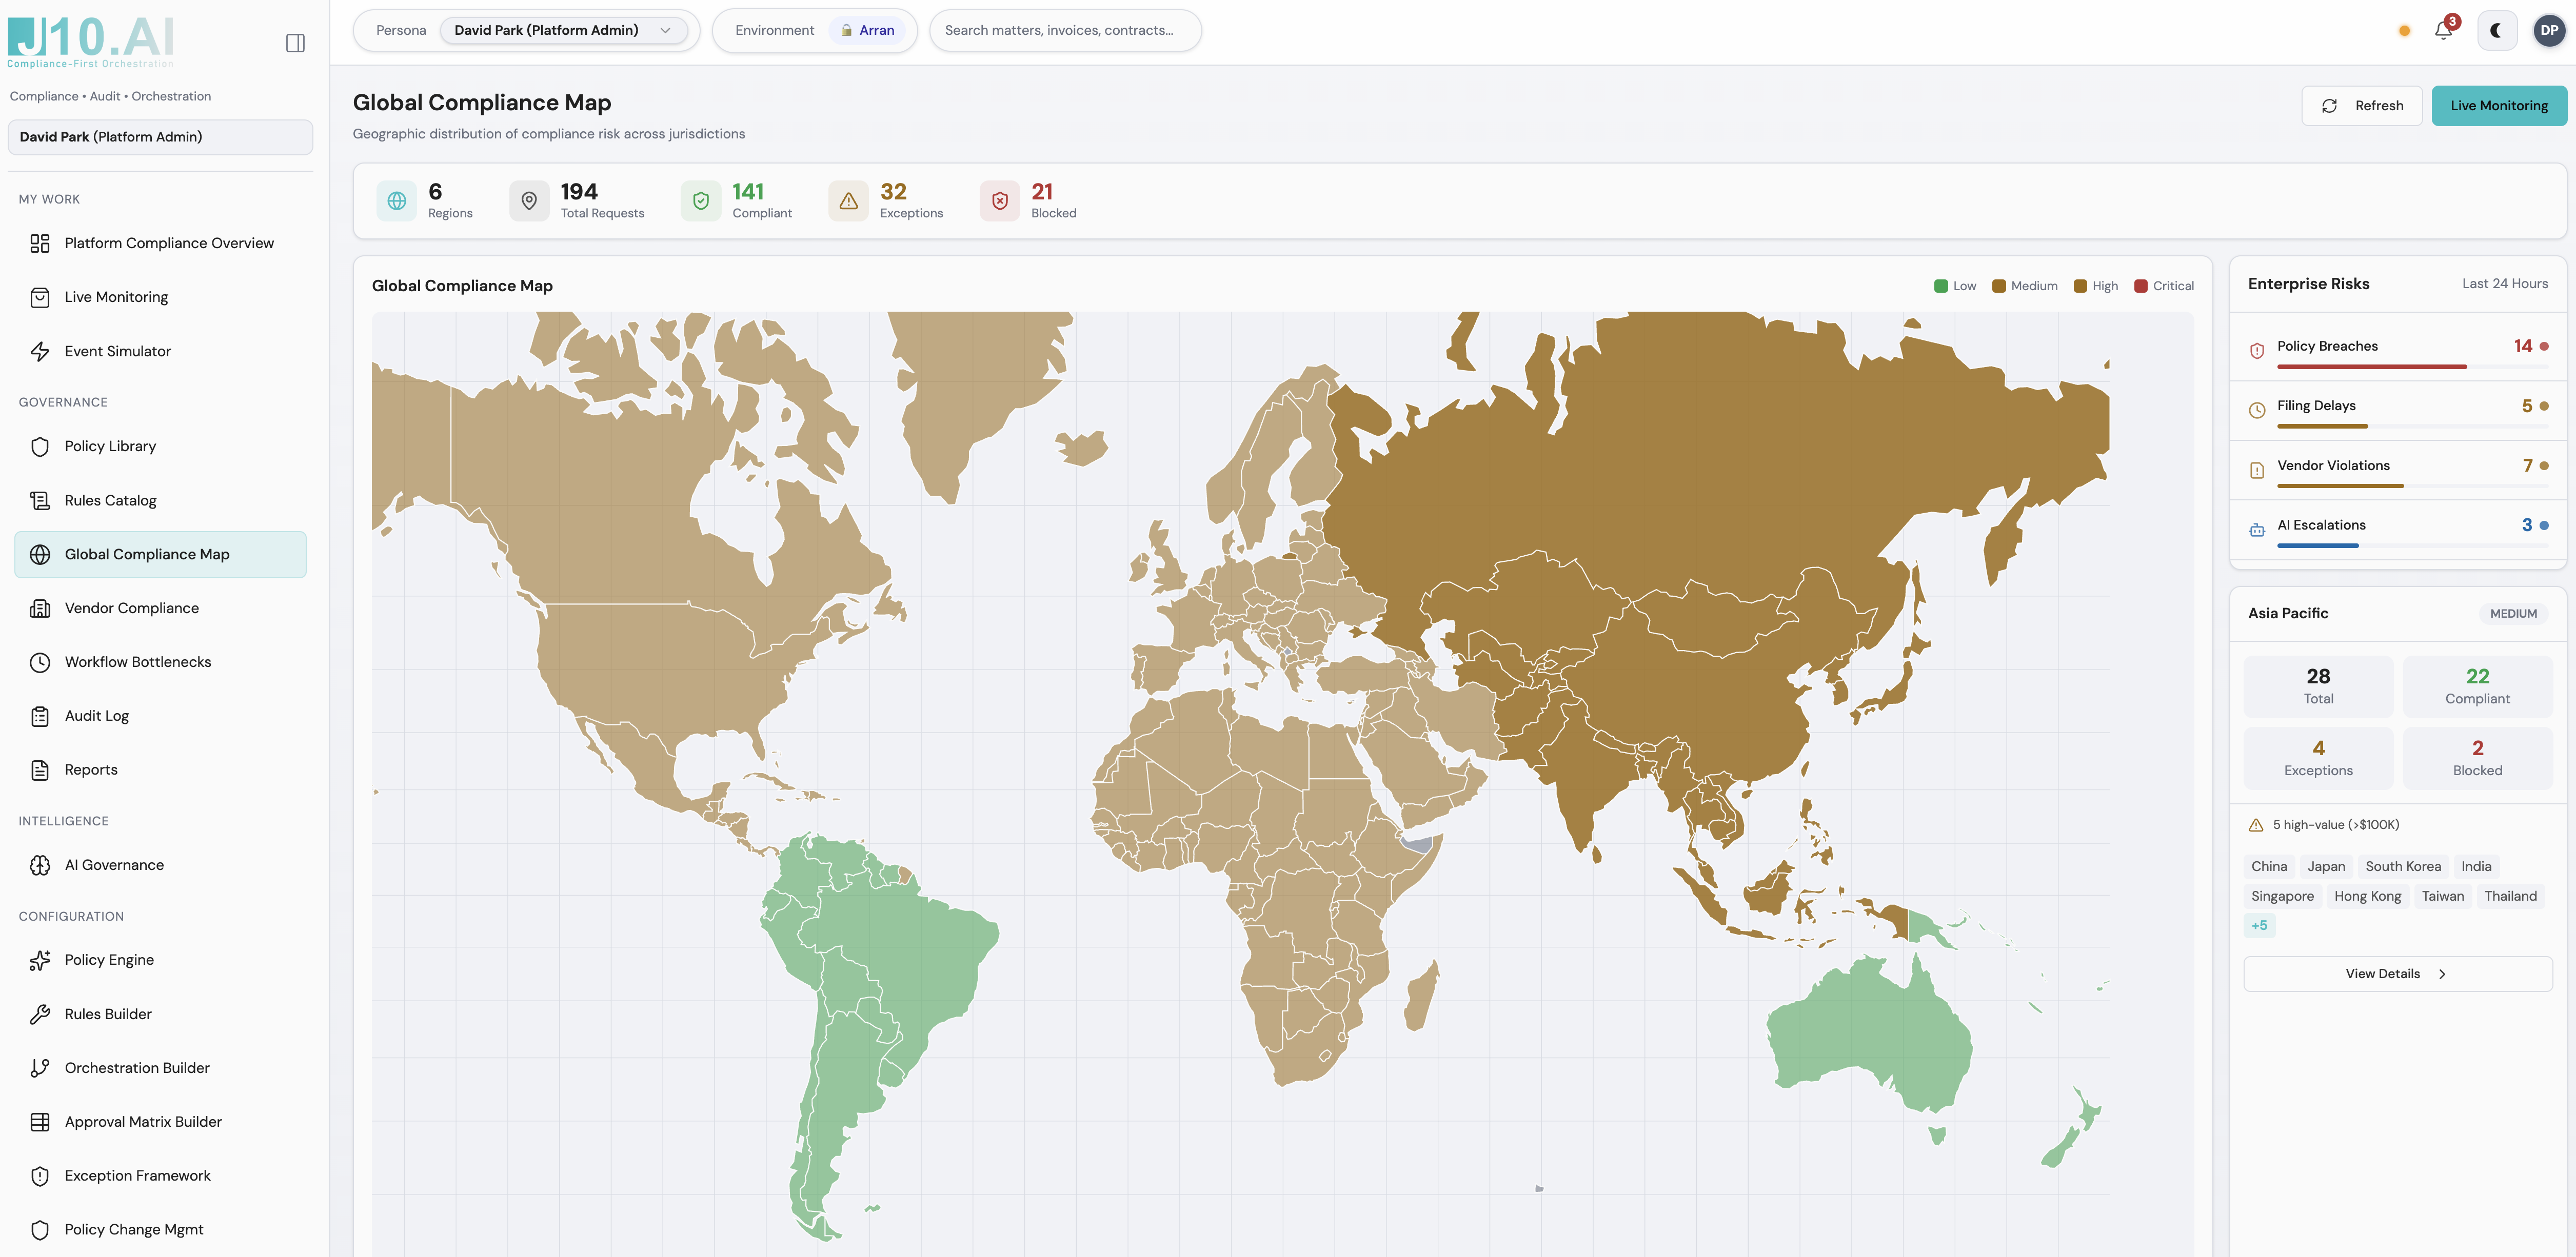
Task: Click the Live Monitoring teal button
Action: coord(2498,105)
